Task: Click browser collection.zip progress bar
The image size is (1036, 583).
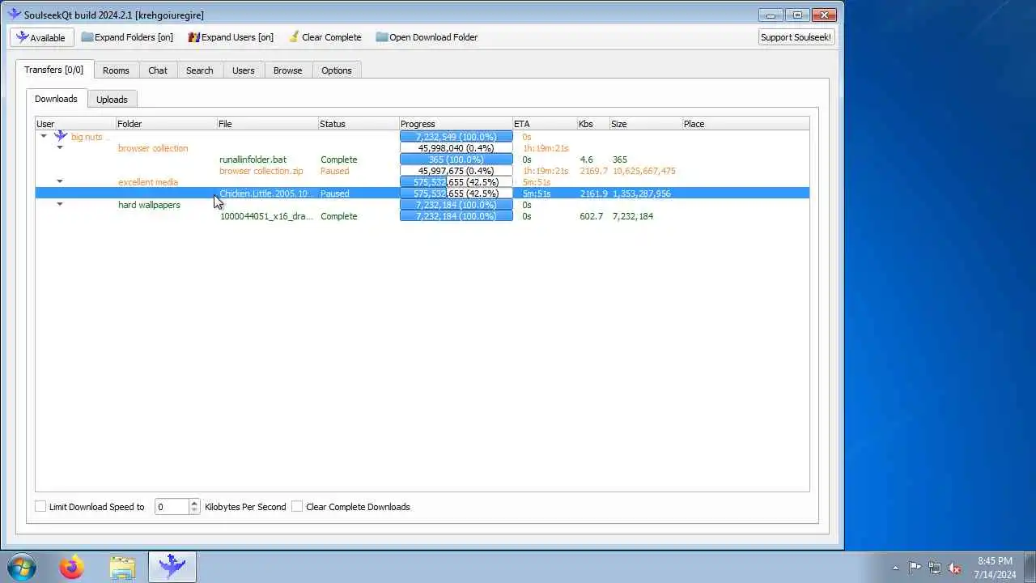Action: click(456, 171)
